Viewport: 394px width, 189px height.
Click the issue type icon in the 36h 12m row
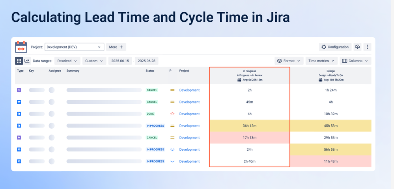tap(19, 125)
